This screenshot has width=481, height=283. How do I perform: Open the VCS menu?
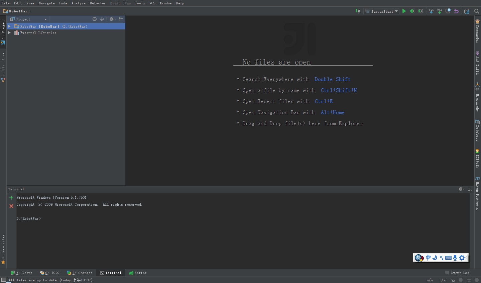tap(152, 3)
